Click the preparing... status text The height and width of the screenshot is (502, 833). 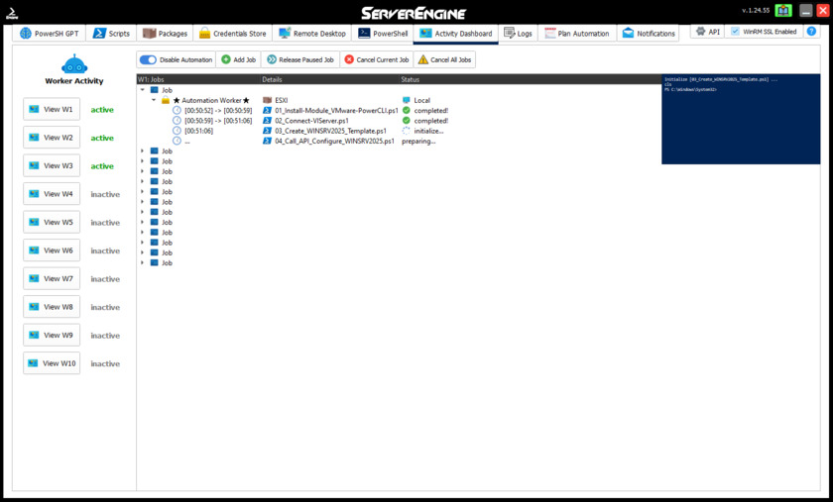click(x=418, y=142)
